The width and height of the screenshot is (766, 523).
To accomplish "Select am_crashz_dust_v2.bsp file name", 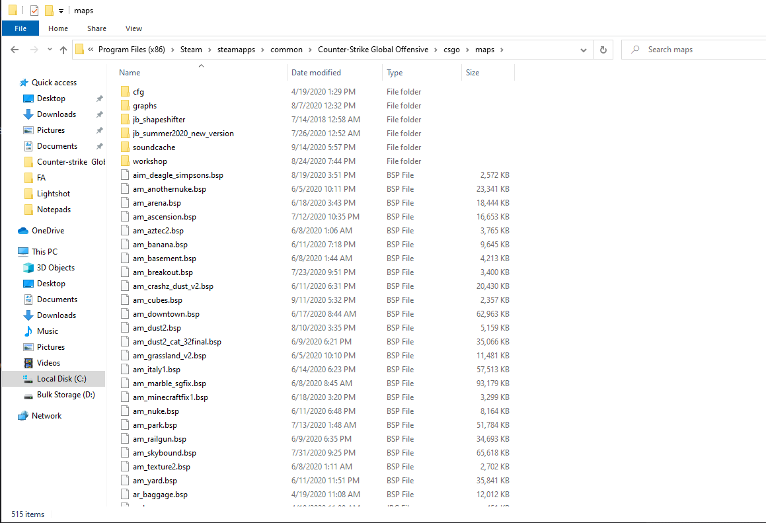I will [x=173, y=286].
